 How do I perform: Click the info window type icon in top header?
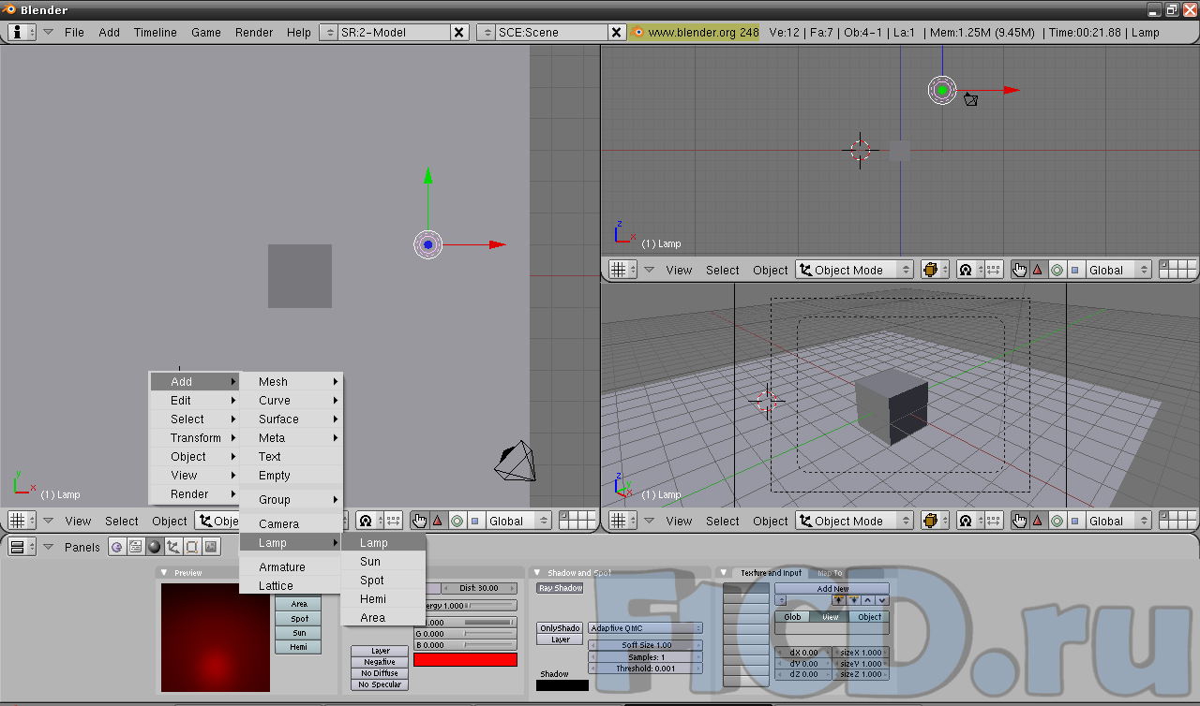point(22,32)
